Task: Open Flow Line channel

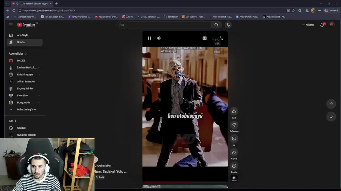Action: pos(25,95)
